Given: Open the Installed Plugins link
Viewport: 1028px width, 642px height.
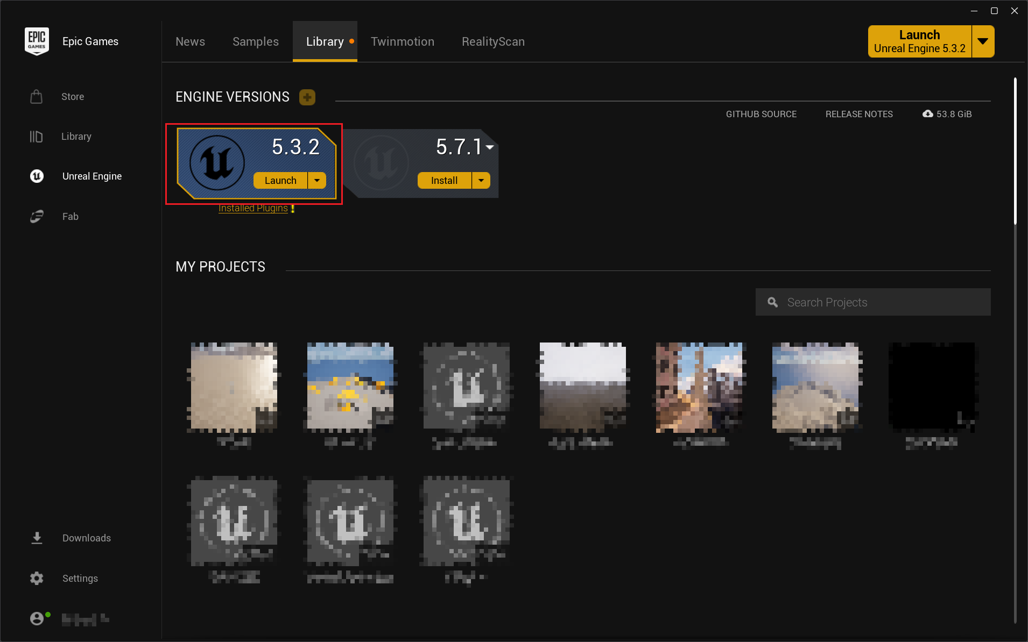Looking at the screenshot, I should point(253,209).
